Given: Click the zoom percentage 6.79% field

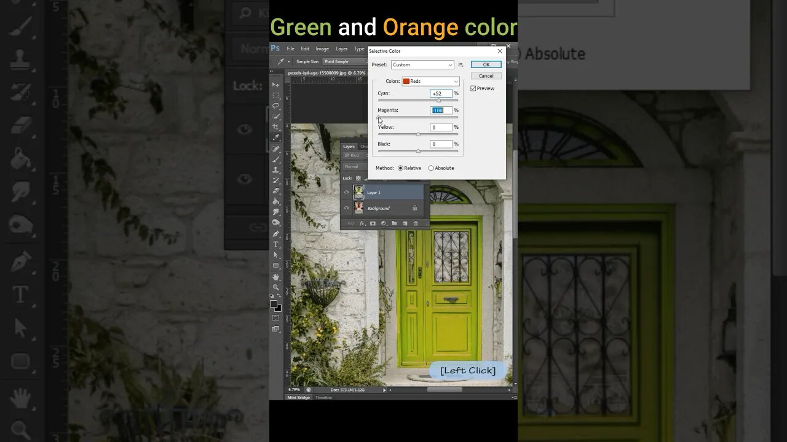Looking at the screenshot, I should 295,390.
